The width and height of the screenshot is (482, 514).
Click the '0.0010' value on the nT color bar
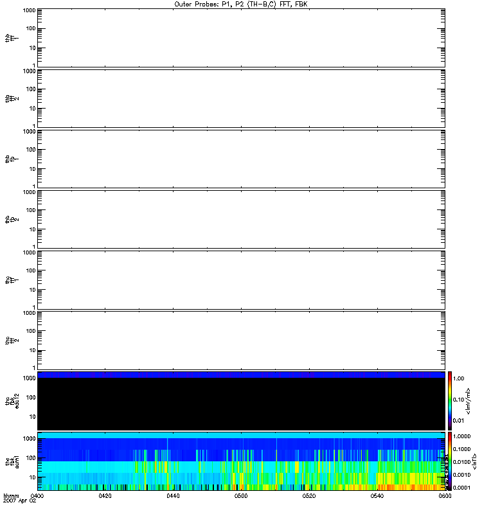(x=461, y=475)
